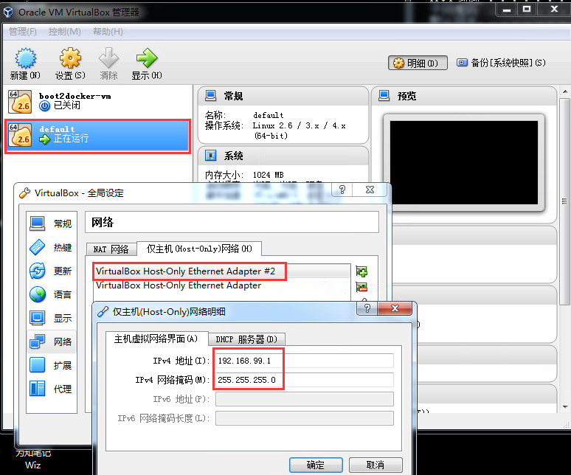This screenshot has width=571, height=475.
Task: Click the Wiz note desktop shortcut
Action: point(32,460)
